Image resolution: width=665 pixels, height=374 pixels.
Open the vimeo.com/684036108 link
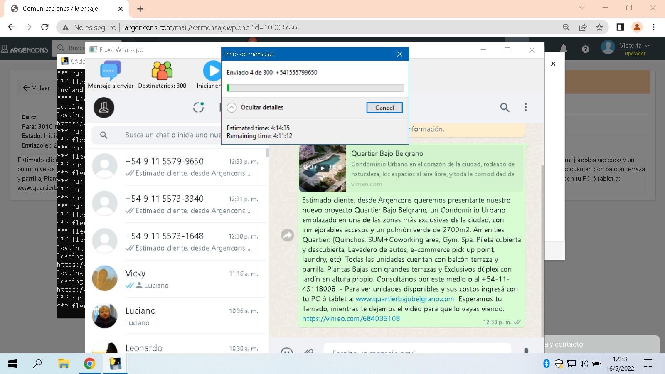coord(351,319)
